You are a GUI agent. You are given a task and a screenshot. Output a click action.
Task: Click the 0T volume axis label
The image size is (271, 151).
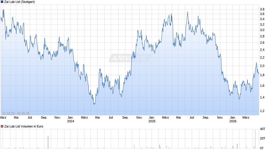262,148
